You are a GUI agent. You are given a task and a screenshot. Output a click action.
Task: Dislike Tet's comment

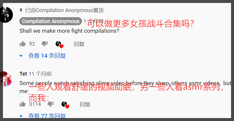click(x=51, y=104)
